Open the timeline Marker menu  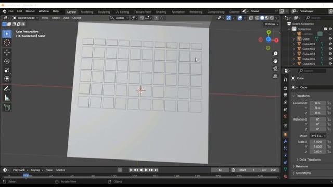(x=61, y=170)
